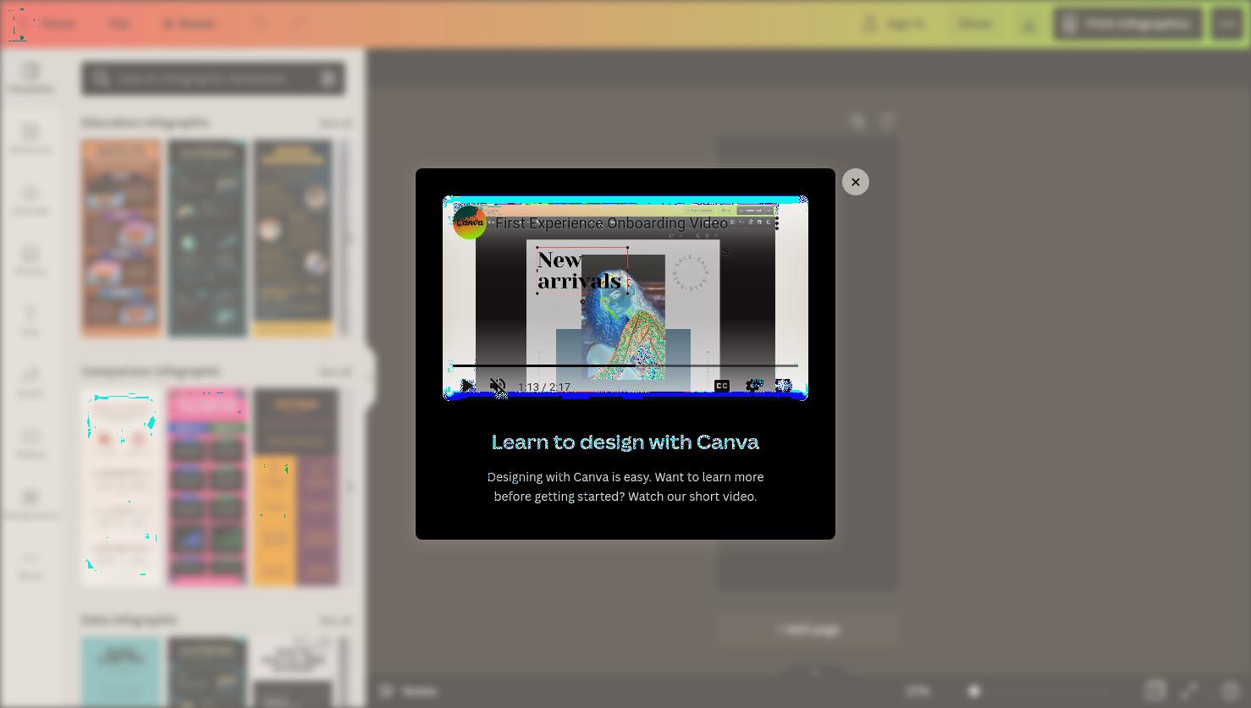1251x708 pixels.
Task: Open the First Experience Onboarding Video title link
Action: (x=611, y=223)
